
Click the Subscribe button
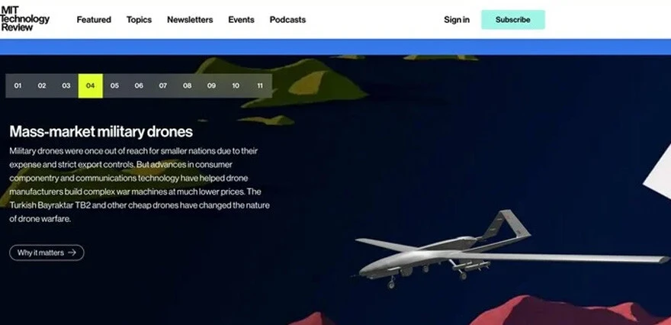tap(513, 20)
